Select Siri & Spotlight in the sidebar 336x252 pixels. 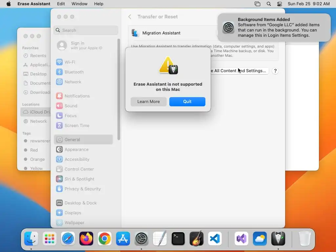tap(84, 179)
